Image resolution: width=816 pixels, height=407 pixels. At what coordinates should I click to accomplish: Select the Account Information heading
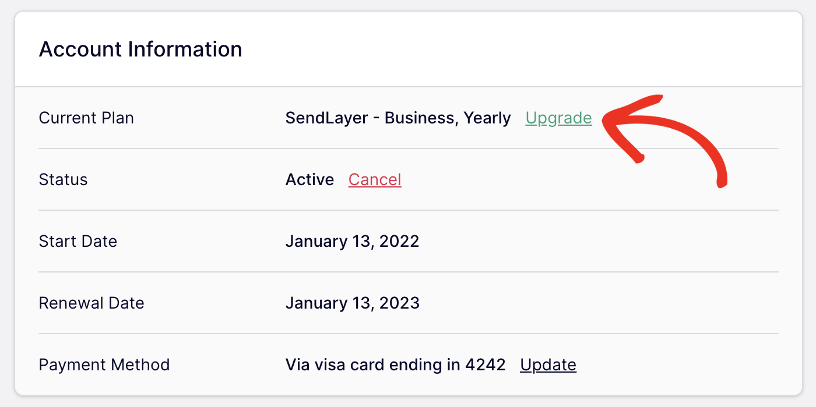pos(140,49)
